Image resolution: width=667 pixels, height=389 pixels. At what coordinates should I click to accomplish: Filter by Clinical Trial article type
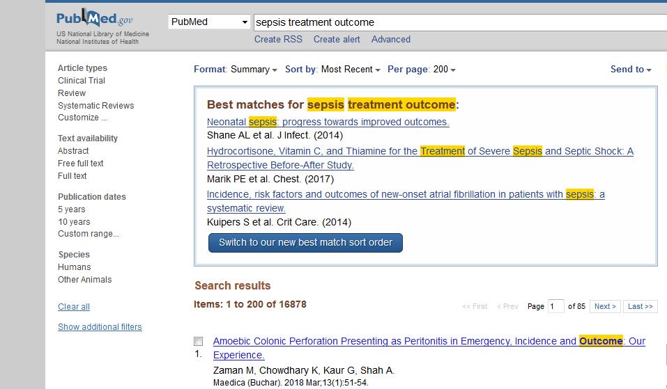click(82, 80)
